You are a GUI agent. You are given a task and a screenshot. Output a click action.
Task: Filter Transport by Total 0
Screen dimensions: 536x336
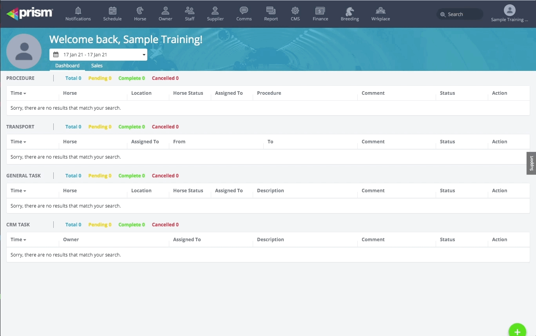coord(73,127)
